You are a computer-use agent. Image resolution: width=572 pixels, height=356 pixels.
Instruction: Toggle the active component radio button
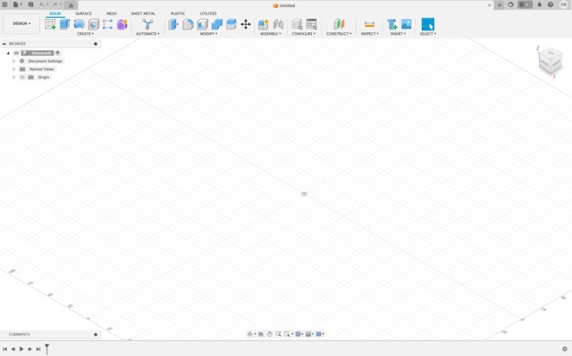57,54
